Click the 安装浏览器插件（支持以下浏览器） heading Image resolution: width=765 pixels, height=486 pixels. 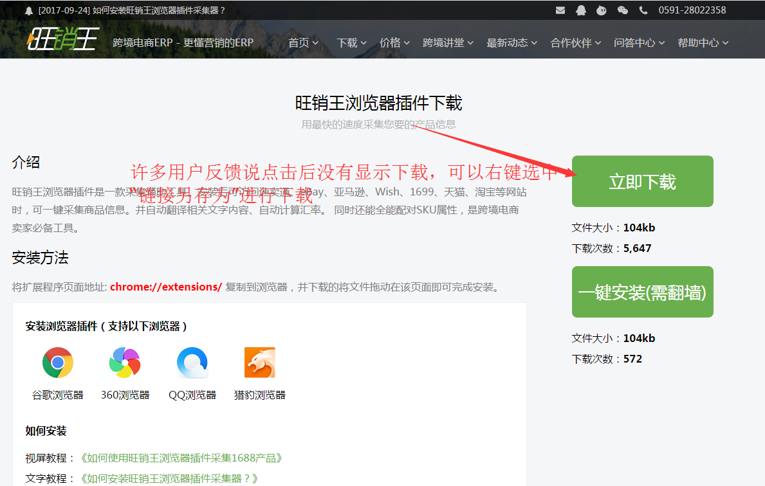tap(106, 326)
